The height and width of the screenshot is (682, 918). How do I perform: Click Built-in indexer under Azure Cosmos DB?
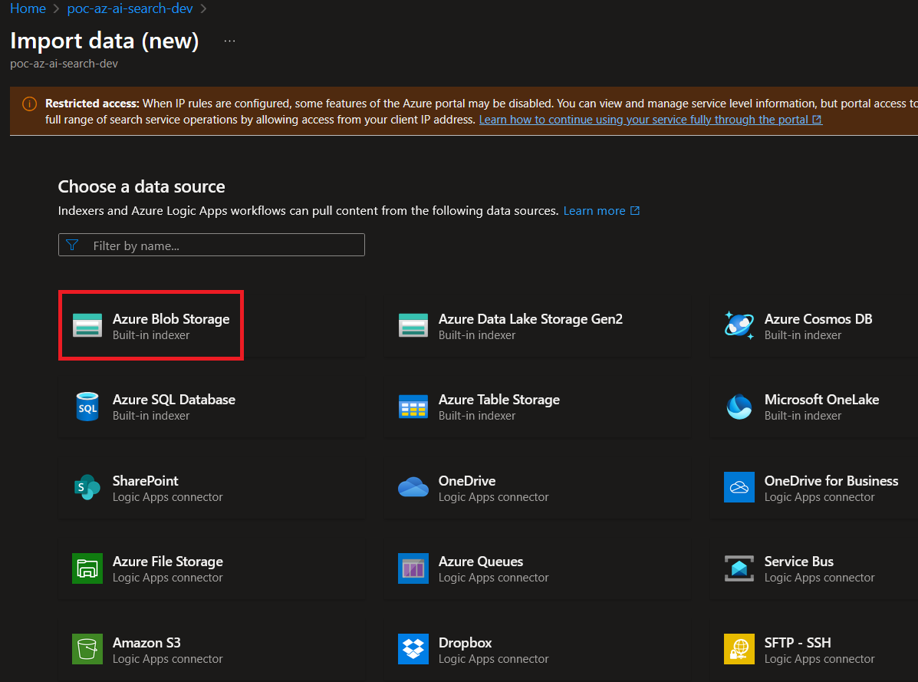803,334
